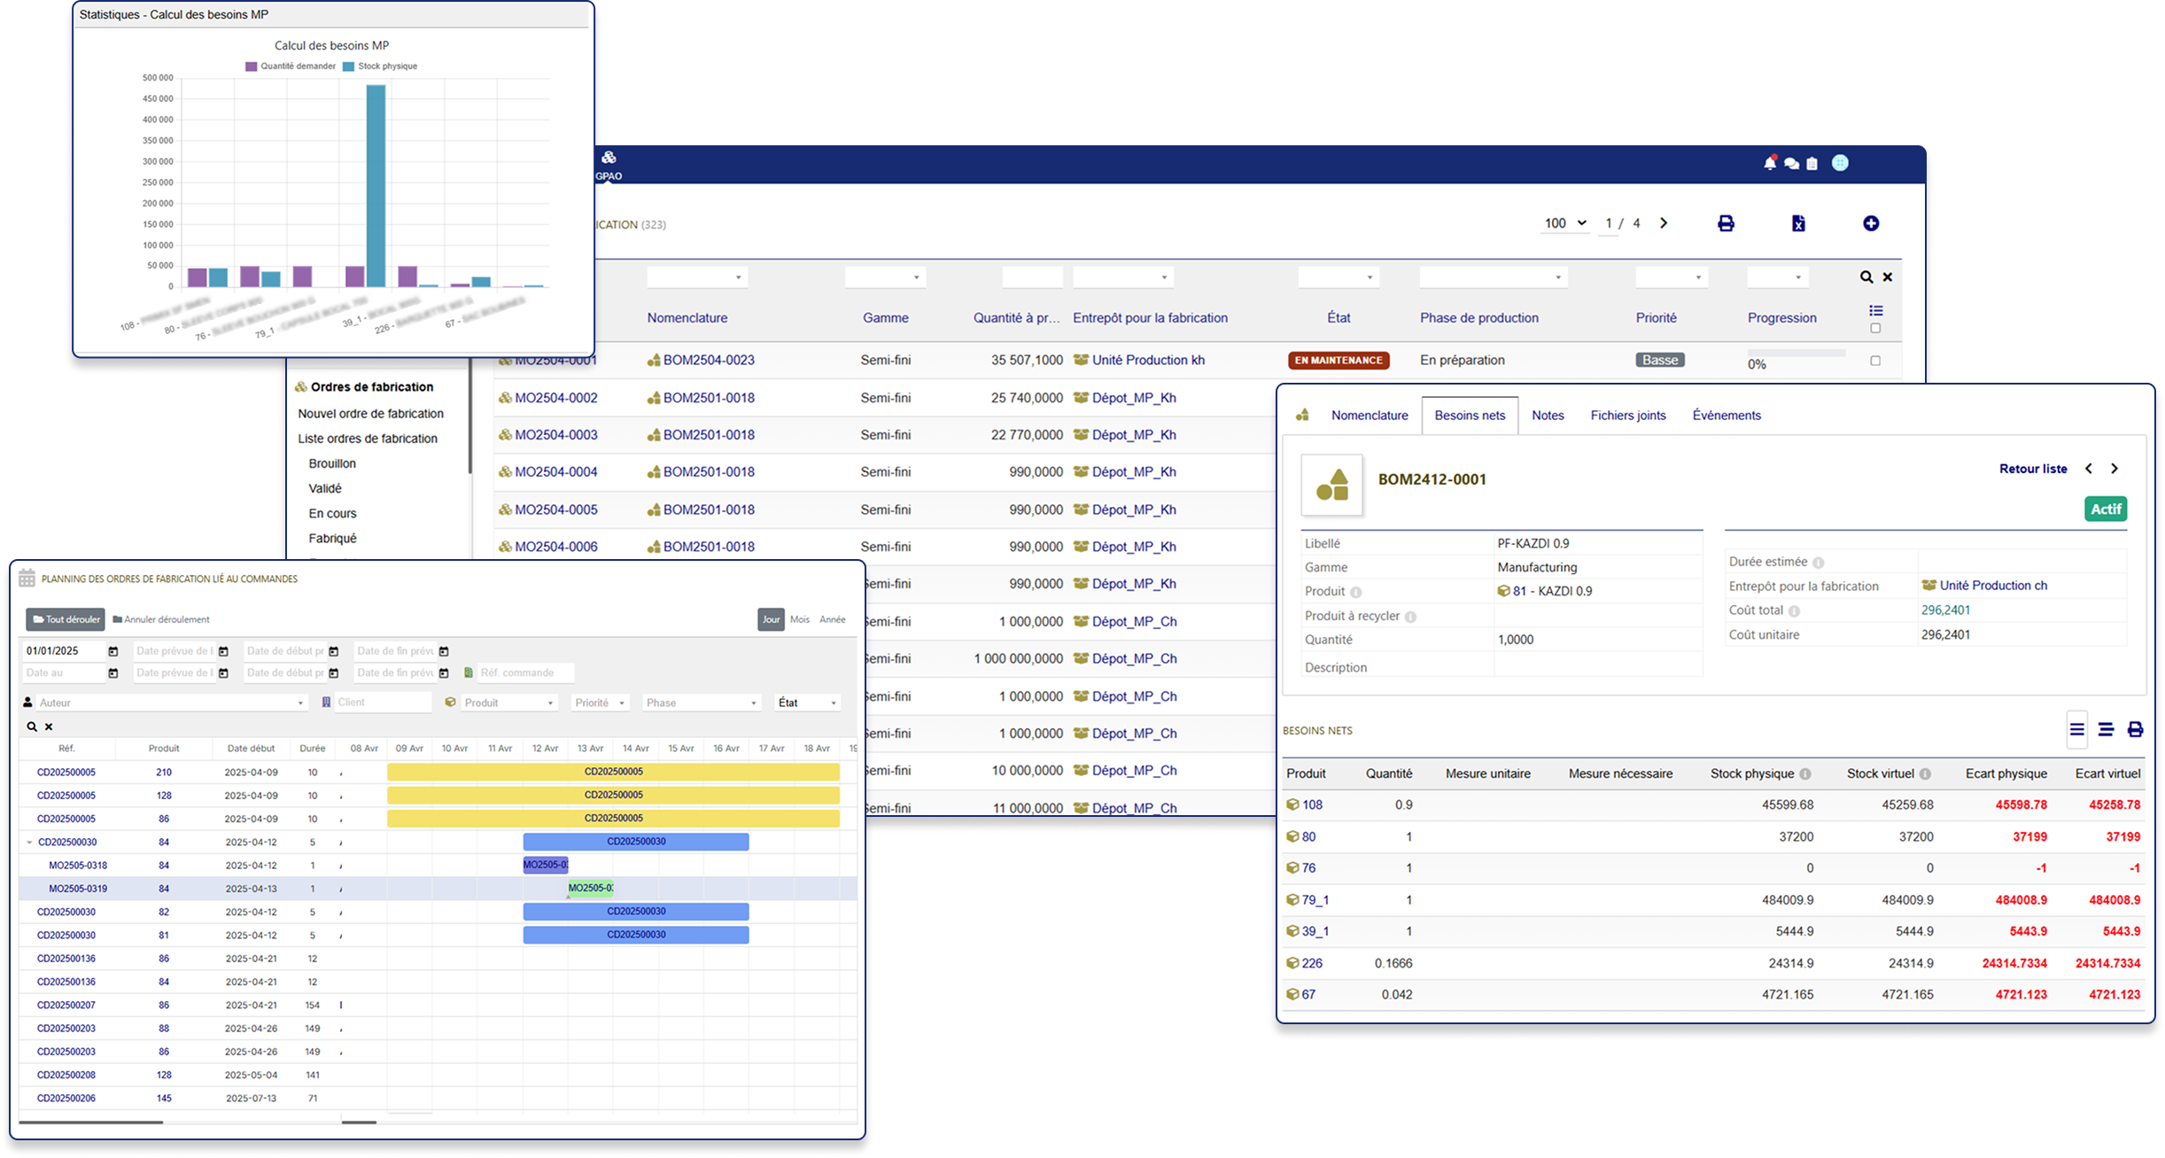Collapse the CD202500030 planning row
Screen dimensions: 2165x1158
click(x=28, y=842)
